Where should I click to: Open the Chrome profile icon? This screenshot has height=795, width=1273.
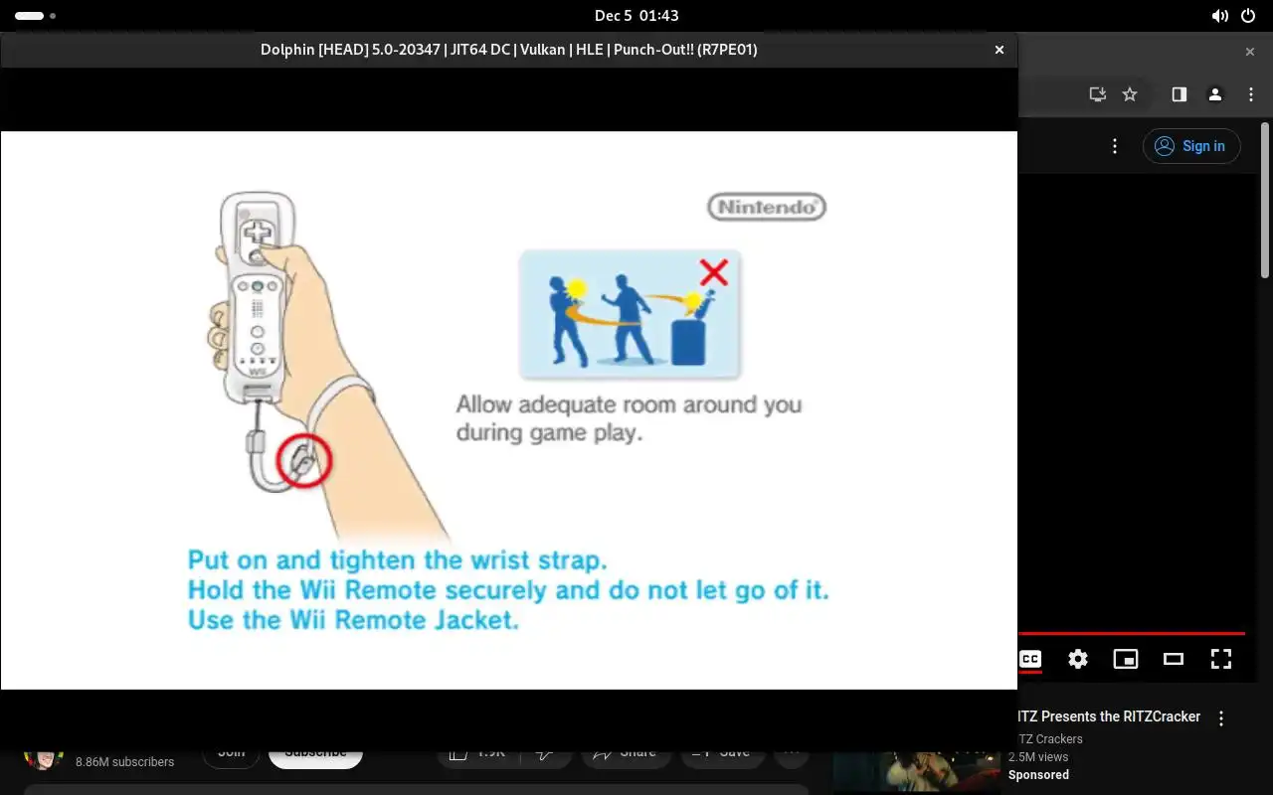pos(1215,94)
